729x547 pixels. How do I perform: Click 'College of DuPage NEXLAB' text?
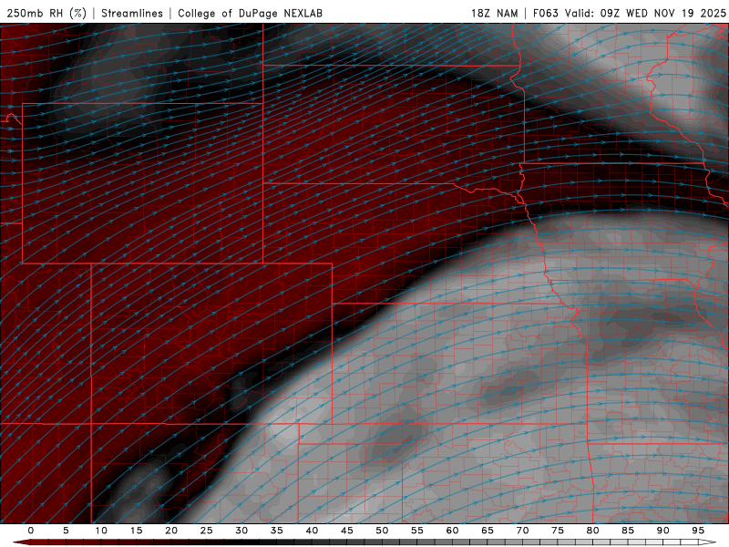click(x=250, y=13)
